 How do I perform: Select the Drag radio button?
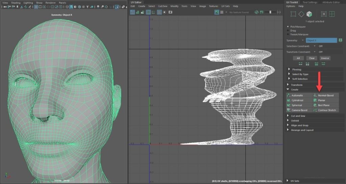tap(288, 31)
